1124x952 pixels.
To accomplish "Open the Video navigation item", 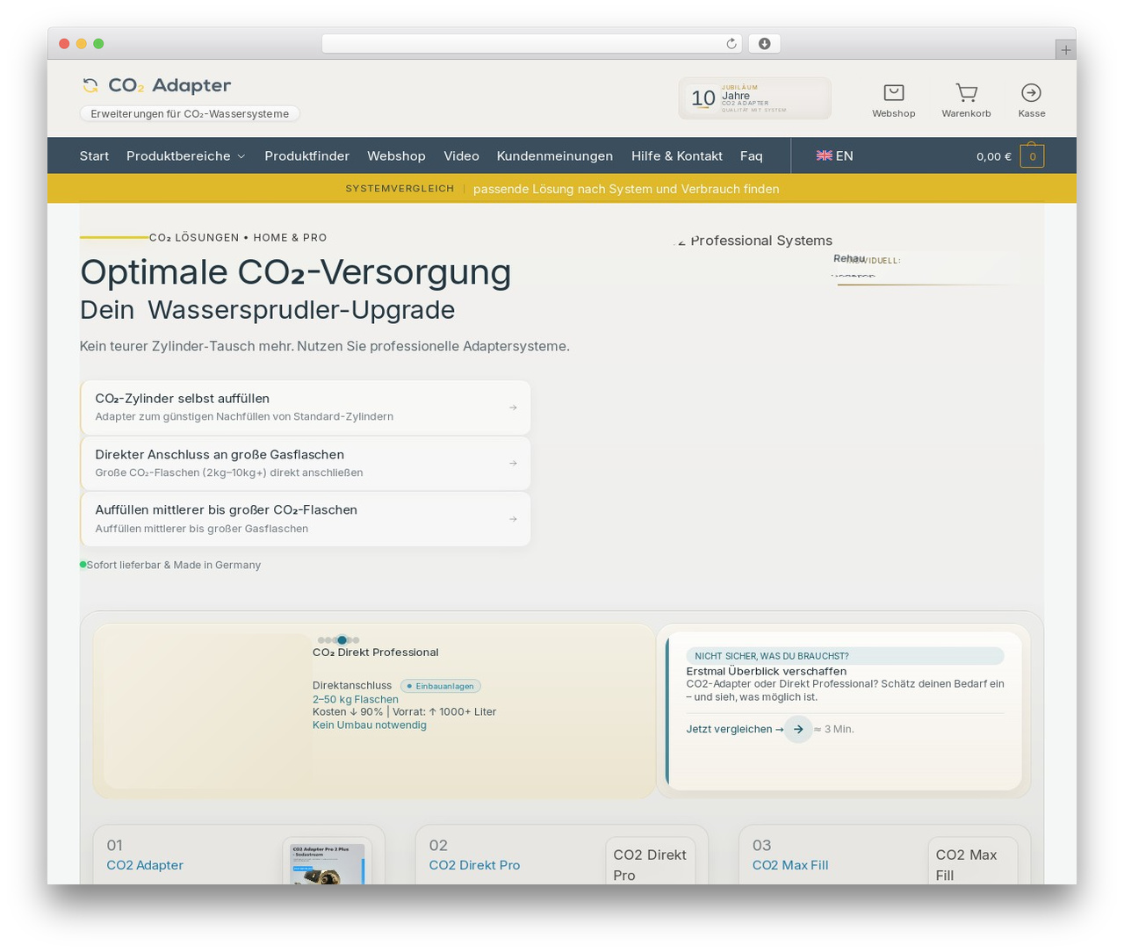I will point(461,156).
